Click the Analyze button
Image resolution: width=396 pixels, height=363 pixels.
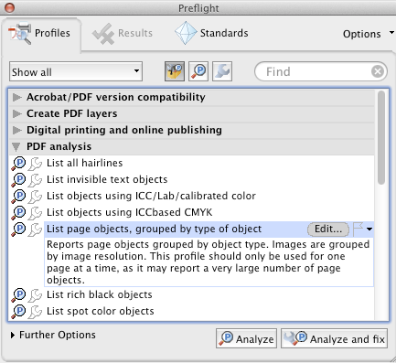pyautogui.click(x=246, y=338)
